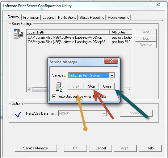The image size is (168, 158).
Task: Go to the Notifications tab
Action: pyautogui.click(x=67, y=18)
